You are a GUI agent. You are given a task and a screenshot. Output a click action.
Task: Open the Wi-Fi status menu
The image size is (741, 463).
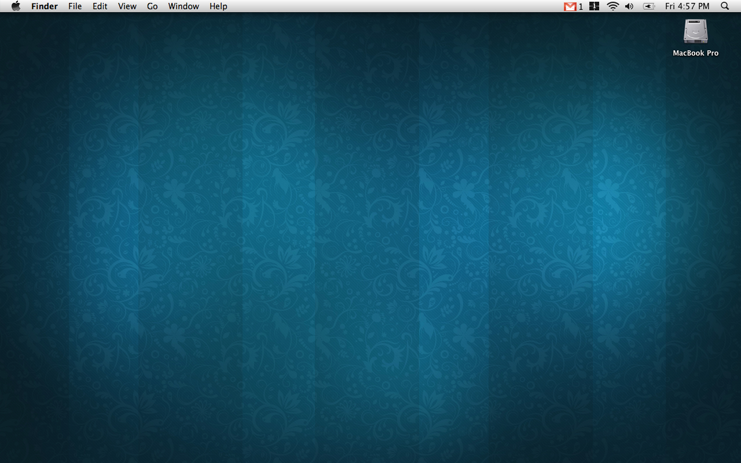[x=612, y=6]
